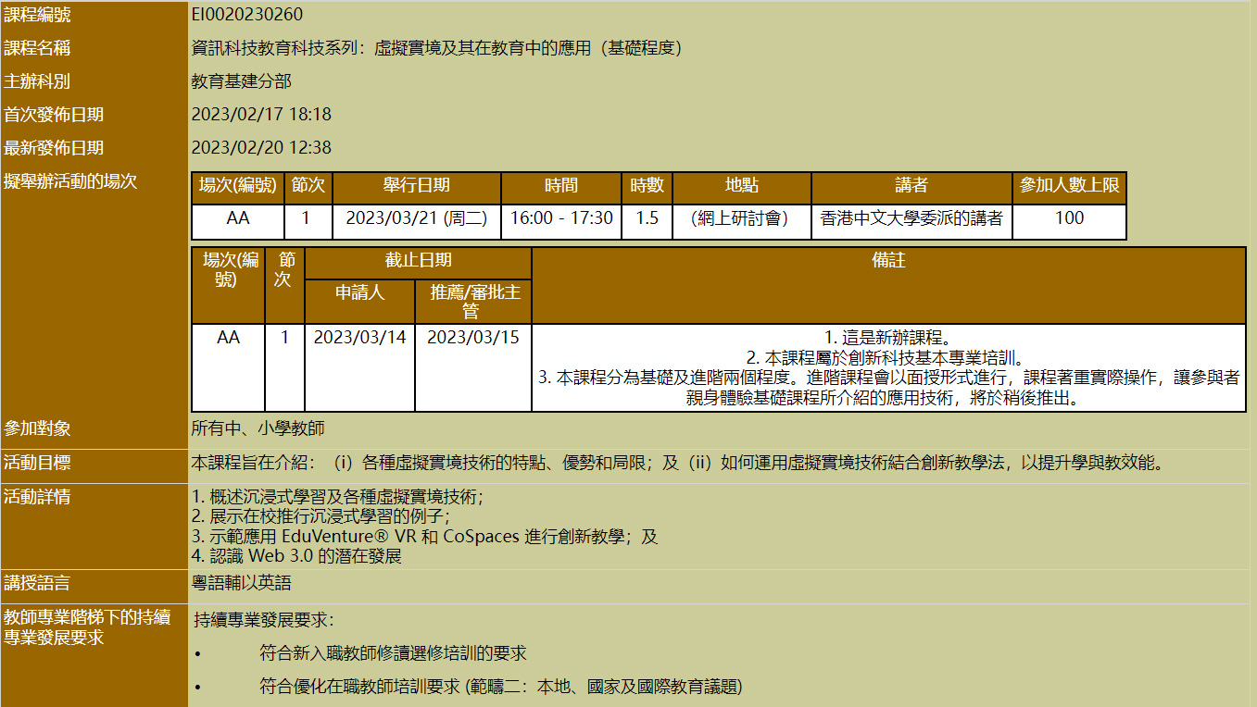Click the speaker cell 香港中文大學委派的講者
This screenshot has height=707, width=1257.
[x=911, y=219]
